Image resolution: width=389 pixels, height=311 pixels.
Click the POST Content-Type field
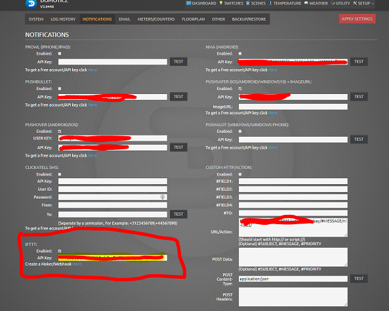293,279
